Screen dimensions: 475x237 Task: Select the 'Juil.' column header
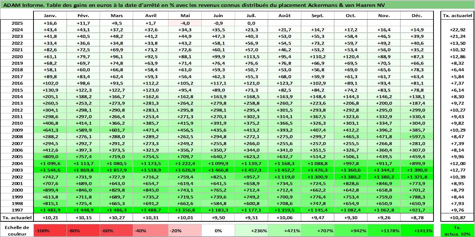pyautogui.click(x=251, y=16)
